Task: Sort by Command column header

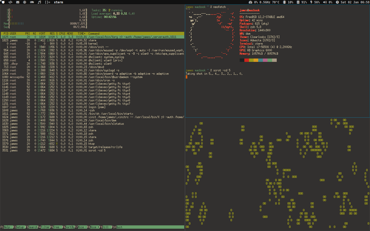Action: pyautogui.click(x=94, y=34)
